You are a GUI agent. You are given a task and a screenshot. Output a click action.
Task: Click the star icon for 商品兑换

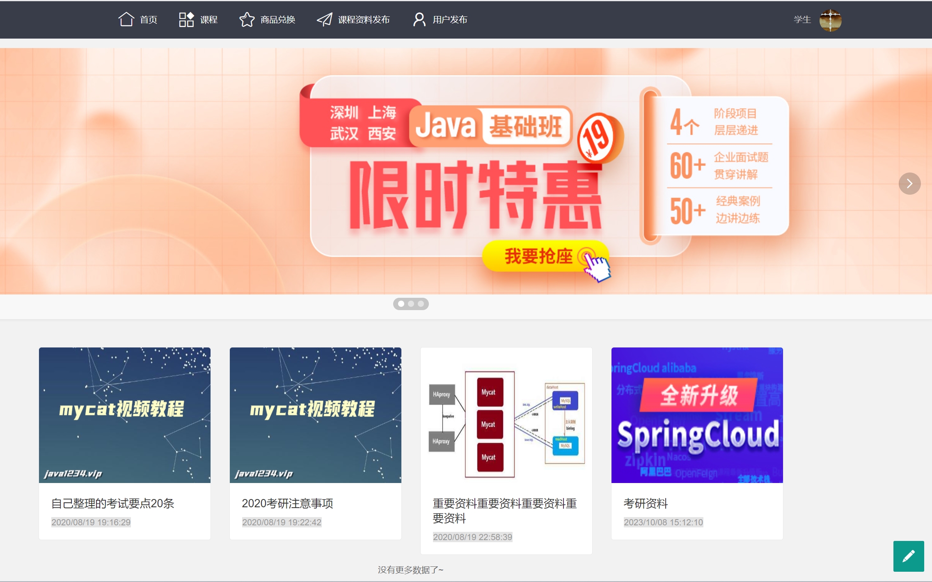[x=247, y=19]
